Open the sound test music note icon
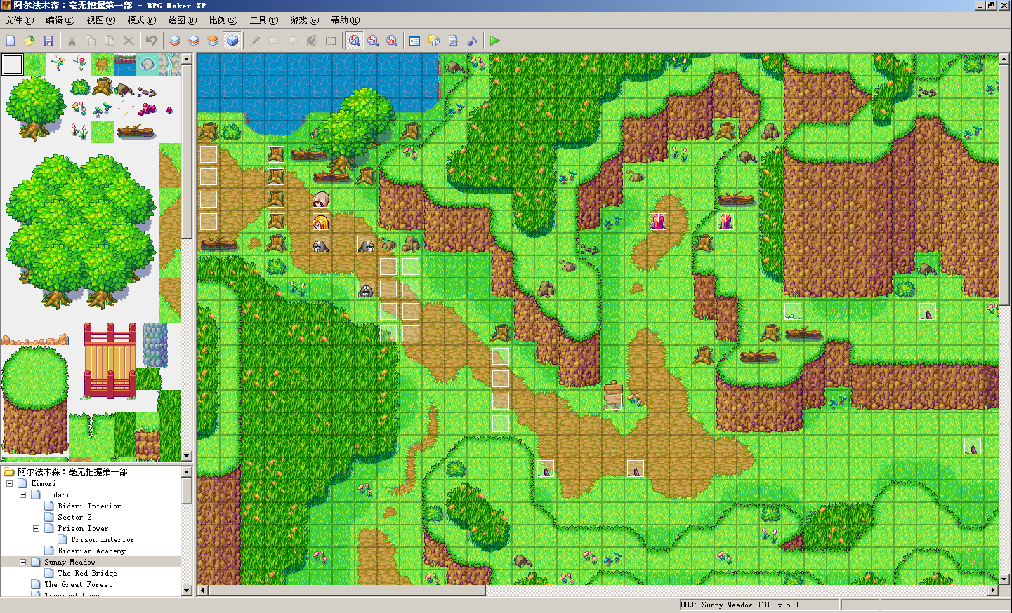 click(472, 41)
